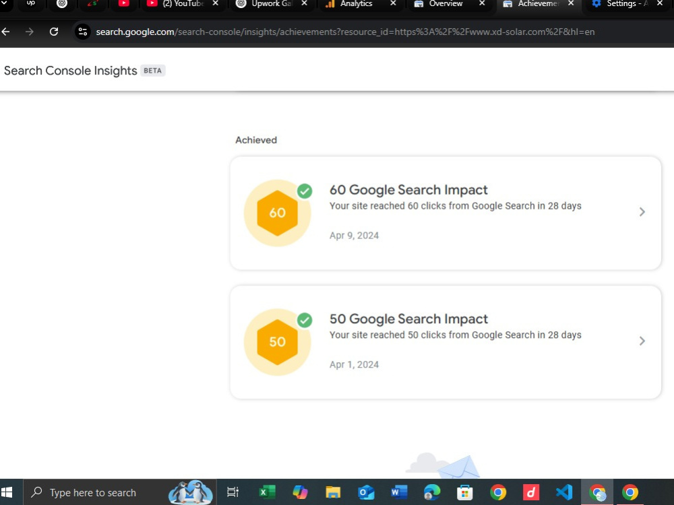Click penguins search highlight icon
The image size is (674, 505).
coord(191,492)
